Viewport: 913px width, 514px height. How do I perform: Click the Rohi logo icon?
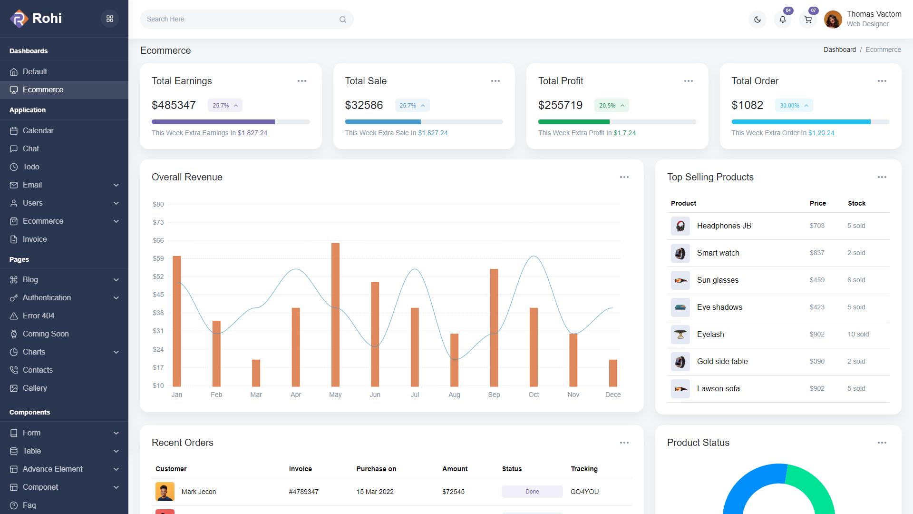point(19,19)
